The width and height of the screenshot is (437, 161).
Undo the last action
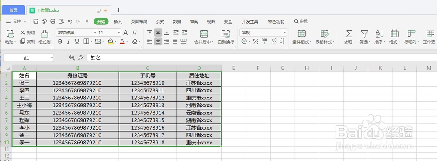pyautogui.click(x=70, y=21)
